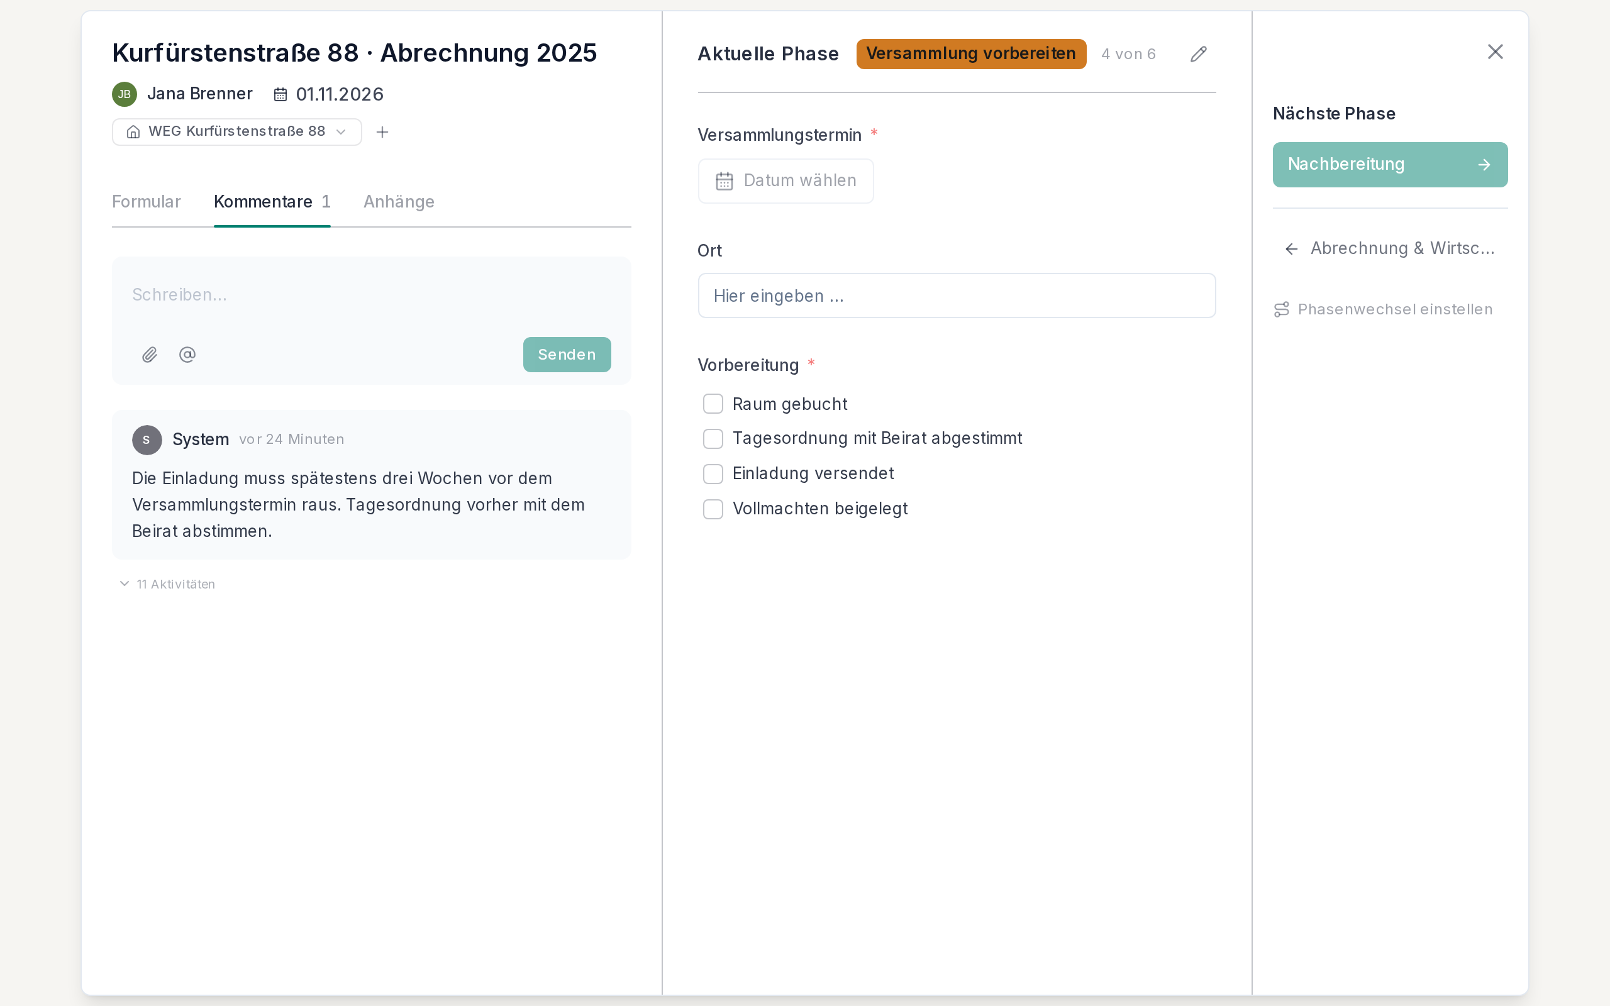The image size is (1610, 1006).
Task: Click the paperclip attachment icon
Action: pyautogui.click(x=150, y=355)
